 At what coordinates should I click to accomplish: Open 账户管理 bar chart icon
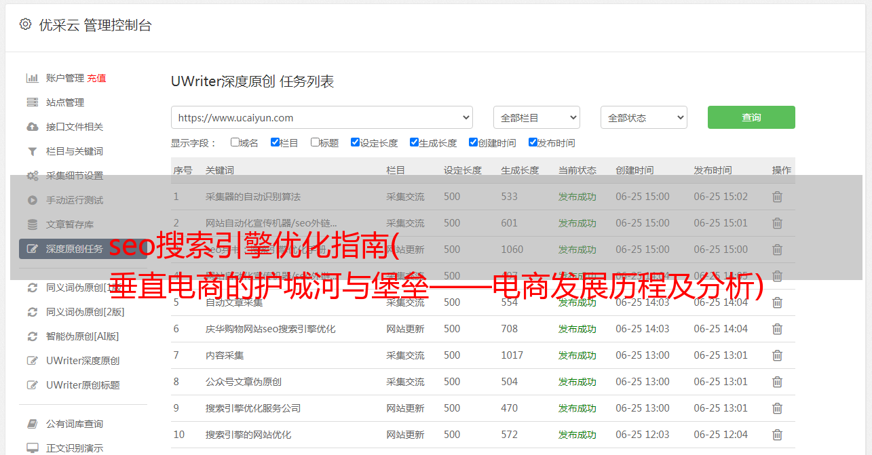point(32,78)
